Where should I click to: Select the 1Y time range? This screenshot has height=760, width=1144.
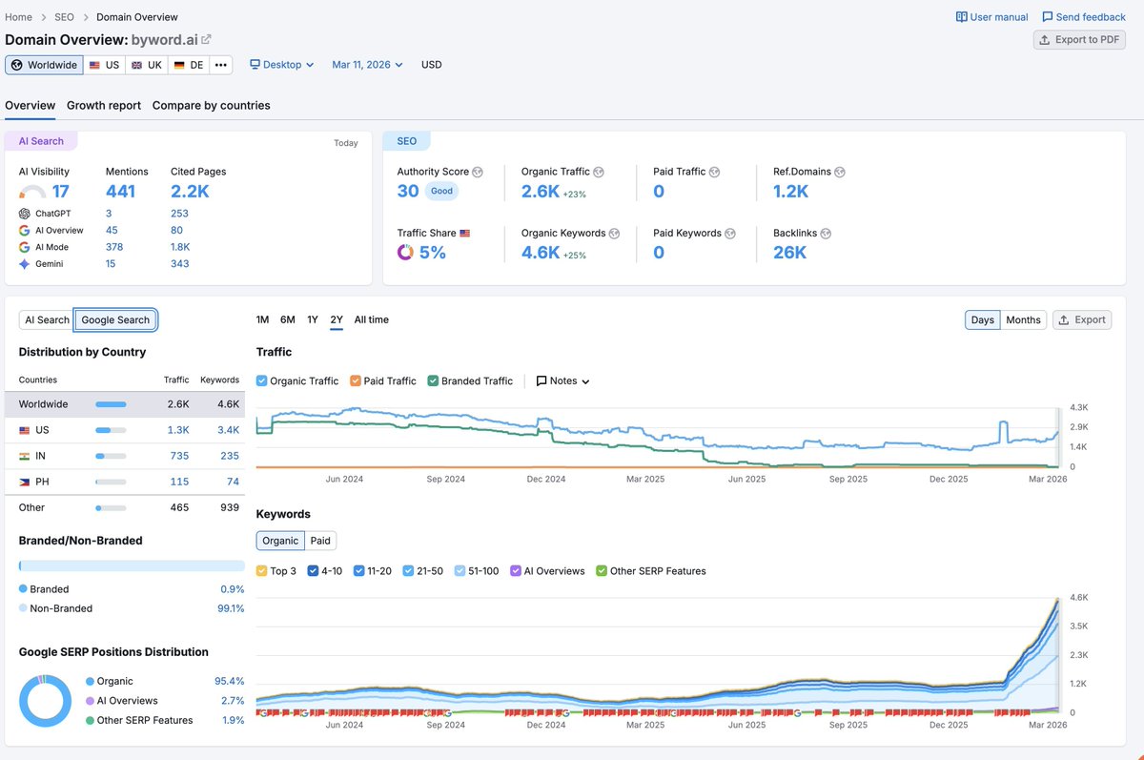(313, 319)
